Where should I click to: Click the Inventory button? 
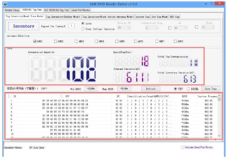24,26
